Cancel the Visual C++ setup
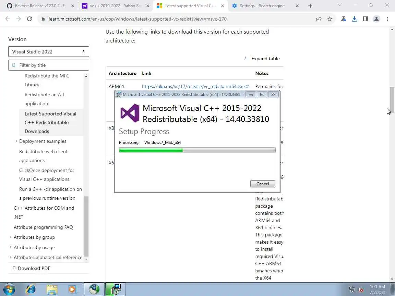 tap(263, 184)
